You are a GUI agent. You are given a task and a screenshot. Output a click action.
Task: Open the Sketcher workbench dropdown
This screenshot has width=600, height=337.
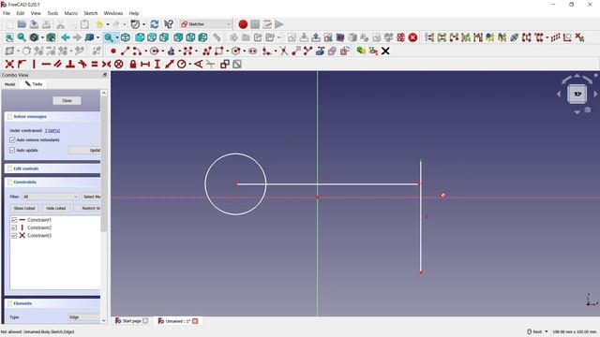click(206, 24)
